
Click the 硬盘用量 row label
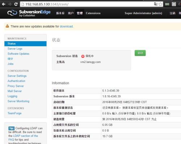point(59,119)
